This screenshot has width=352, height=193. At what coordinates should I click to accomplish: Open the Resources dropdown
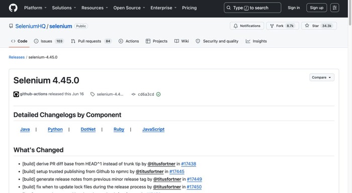click(x=95, y=8)
